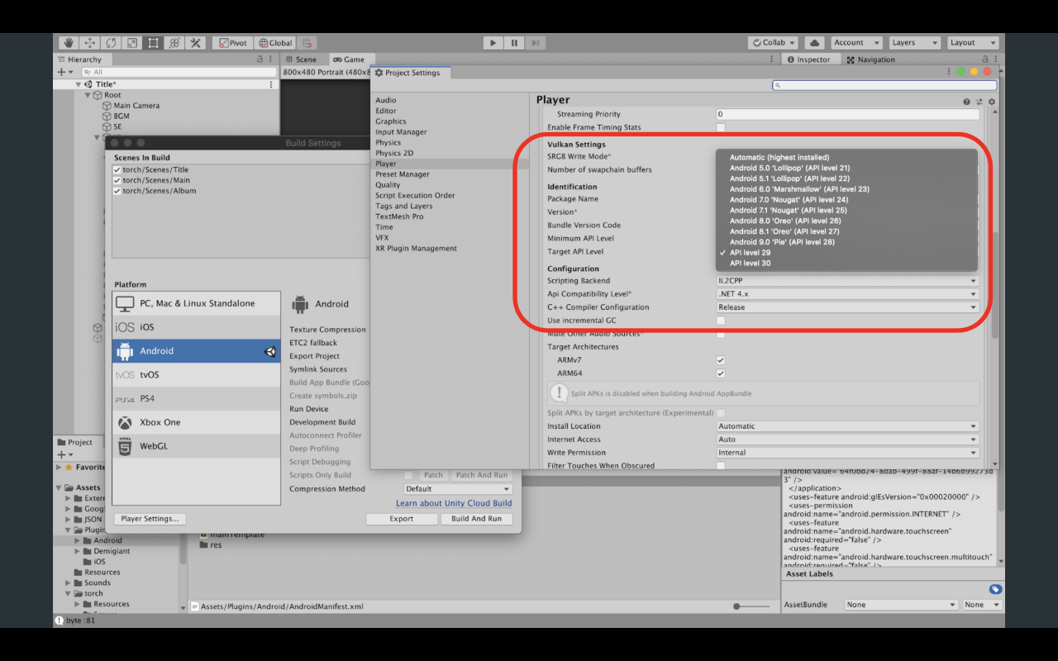Switch to the Scene tab

point(301,59)
